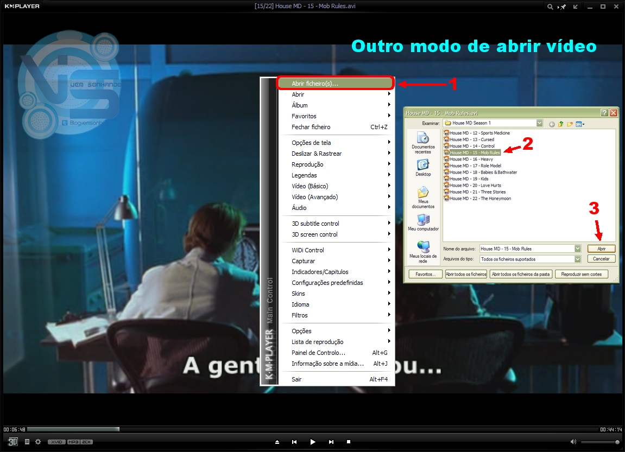
Task: Select file House MD - 19 - Kids
Action: 466,179
